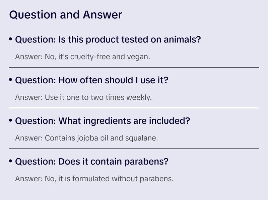268x200 pixels.
Task: Click the divider line above the parabens question
Action: [x=134, y=148]
